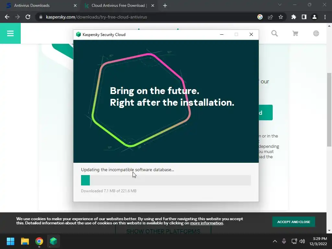Open the hamburger menu on Kaspersky site
Image resolution: width=332 pixels, height=249 pixels.
point(10,33)
